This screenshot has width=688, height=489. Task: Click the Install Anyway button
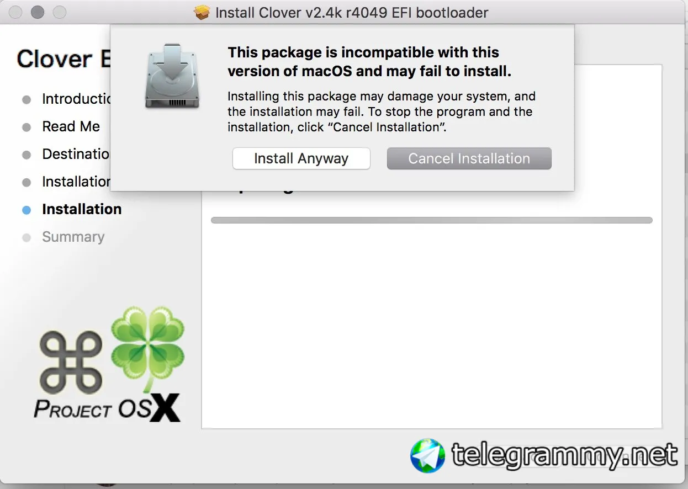301,158
